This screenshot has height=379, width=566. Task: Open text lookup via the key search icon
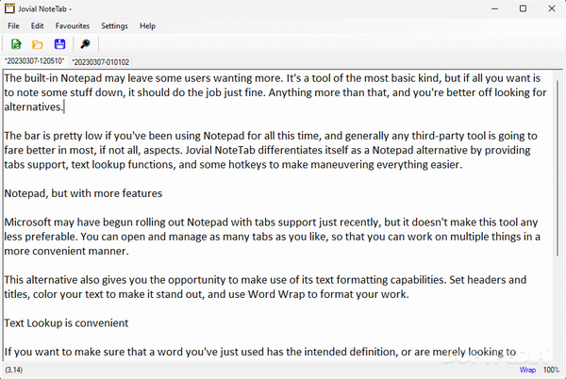(x=85, y=44)
